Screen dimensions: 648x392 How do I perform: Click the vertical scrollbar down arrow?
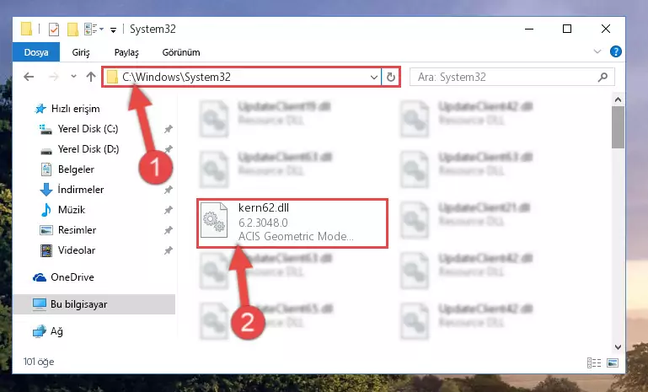tap(618, 347)
